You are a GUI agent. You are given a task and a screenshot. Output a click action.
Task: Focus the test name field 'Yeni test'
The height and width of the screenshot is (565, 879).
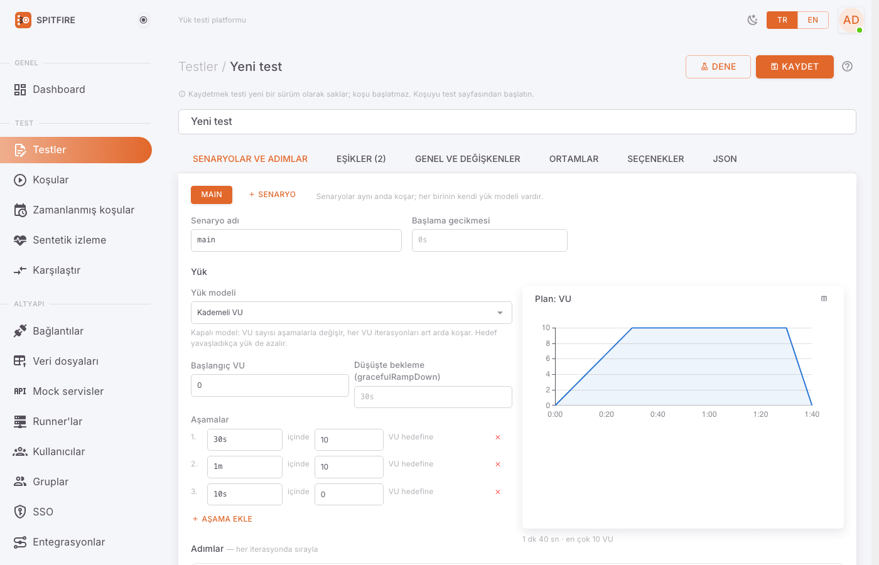click(517, 122)
